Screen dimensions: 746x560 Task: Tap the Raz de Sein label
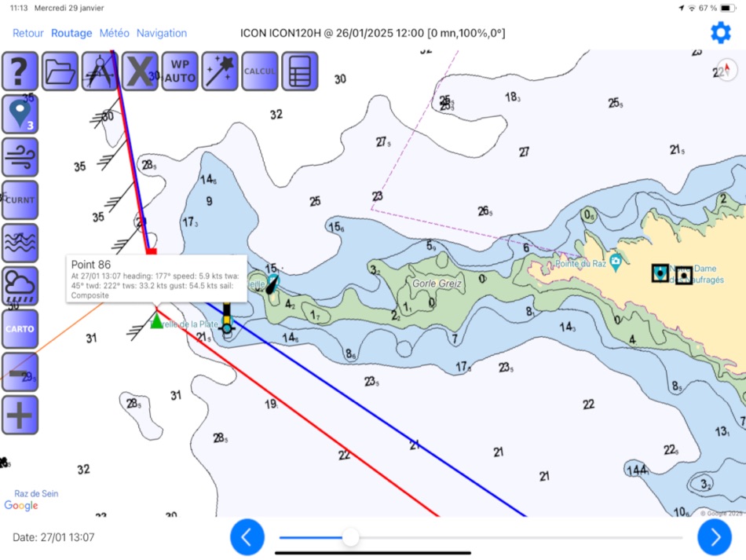(x=36, y=493)
